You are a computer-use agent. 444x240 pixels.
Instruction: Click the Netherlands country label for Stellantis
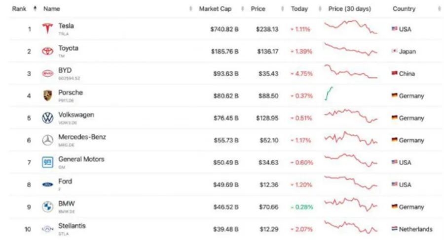pyautogui.click(x=416, y=229)
